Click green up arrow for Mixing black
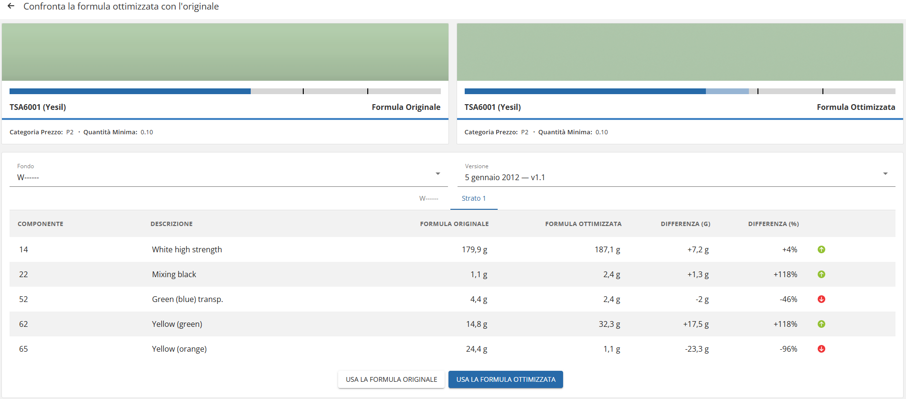Viewport: 906px width, 399px height. [x=821, y=274]
